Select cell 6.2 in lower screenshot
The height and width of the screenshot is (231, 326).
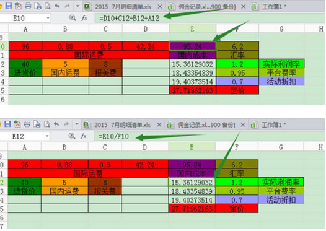pyautogui.click(x=237, y=165)
